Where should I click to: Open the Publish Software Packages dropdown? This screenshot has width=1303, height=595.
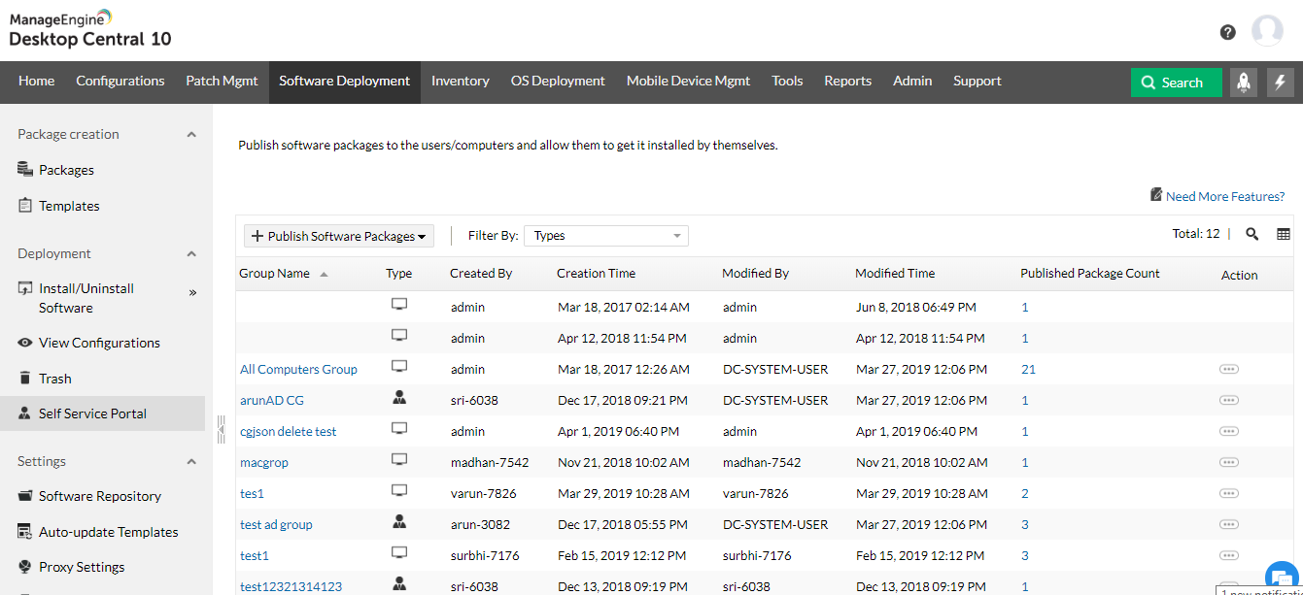pos(338,235)
